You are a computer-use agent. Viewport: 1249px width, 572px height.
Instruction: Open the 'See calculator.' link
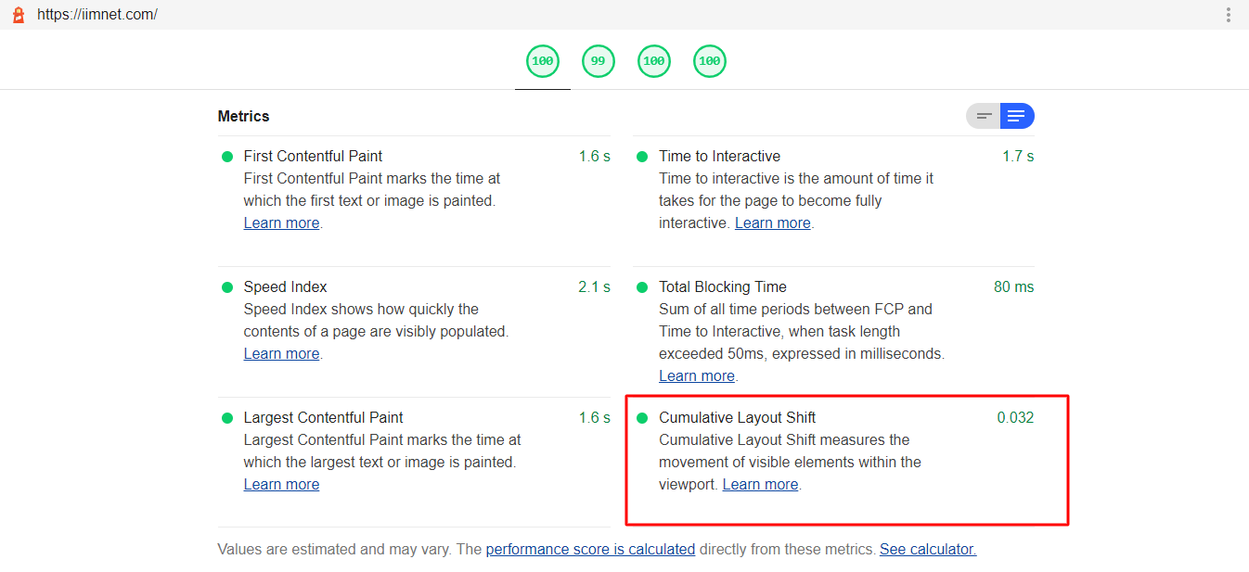pos(928,549)
